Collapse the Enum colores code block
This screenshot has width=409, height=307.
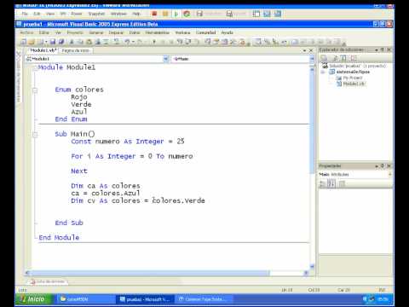(x=35, y=90)
